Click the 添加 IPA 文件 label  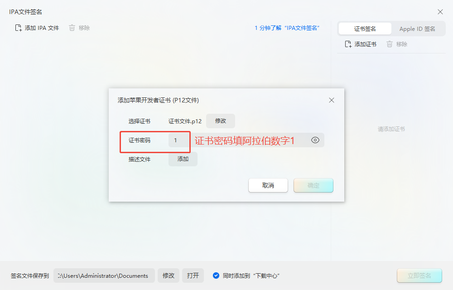coord(42,28)
